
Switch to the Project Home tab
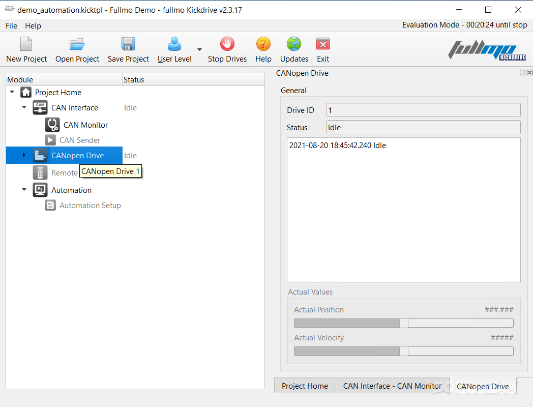[305, 386]
